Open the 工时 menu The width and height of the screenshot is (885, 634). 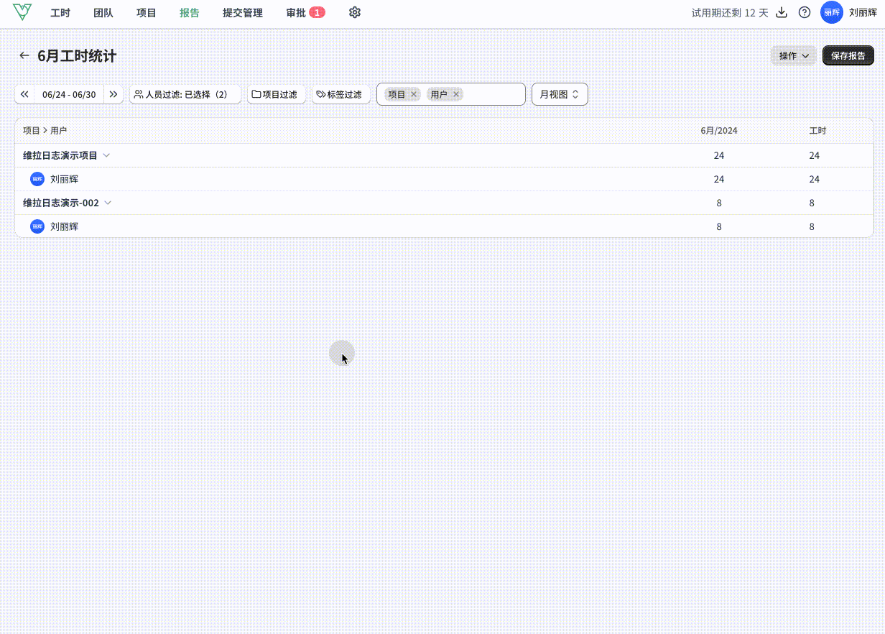pyautogui.click(x=60, y=13)
